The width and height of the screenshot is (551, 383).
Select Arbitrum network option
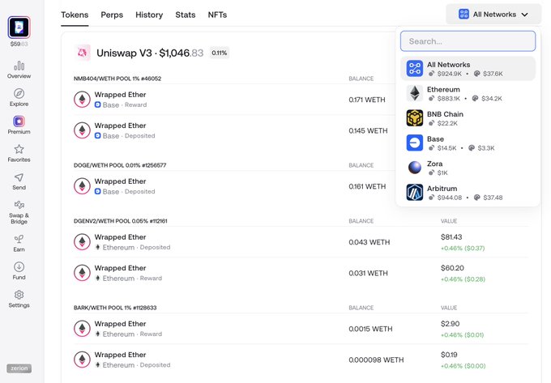point(468,193)
